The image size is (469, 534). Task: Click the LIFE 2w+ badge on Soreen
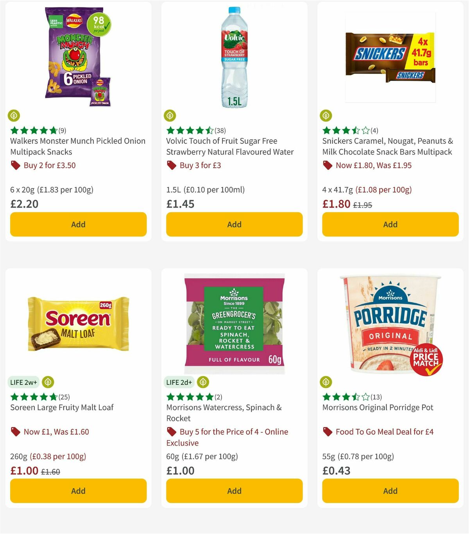pos(24,382)
